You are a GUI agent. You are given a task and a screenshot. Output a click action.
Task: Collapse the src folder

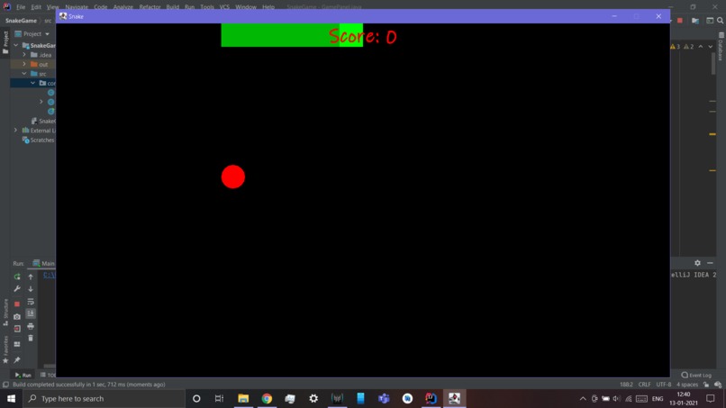[x=24, y=74]
